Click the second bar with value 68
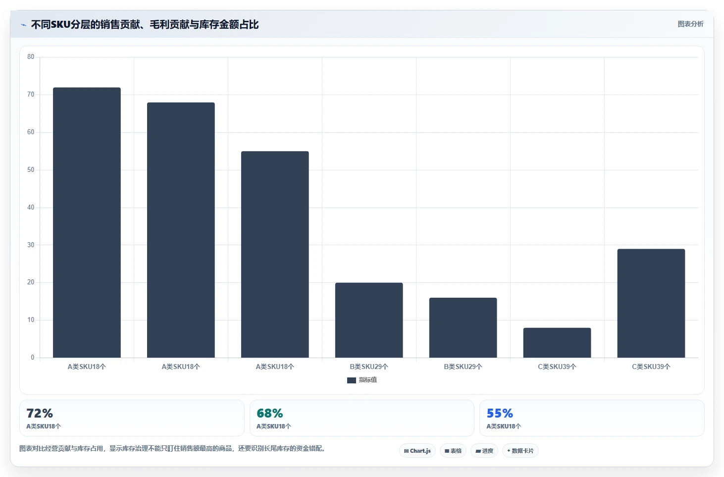The height and width of the screenshot is (477, 724). (x=181, y=230)
